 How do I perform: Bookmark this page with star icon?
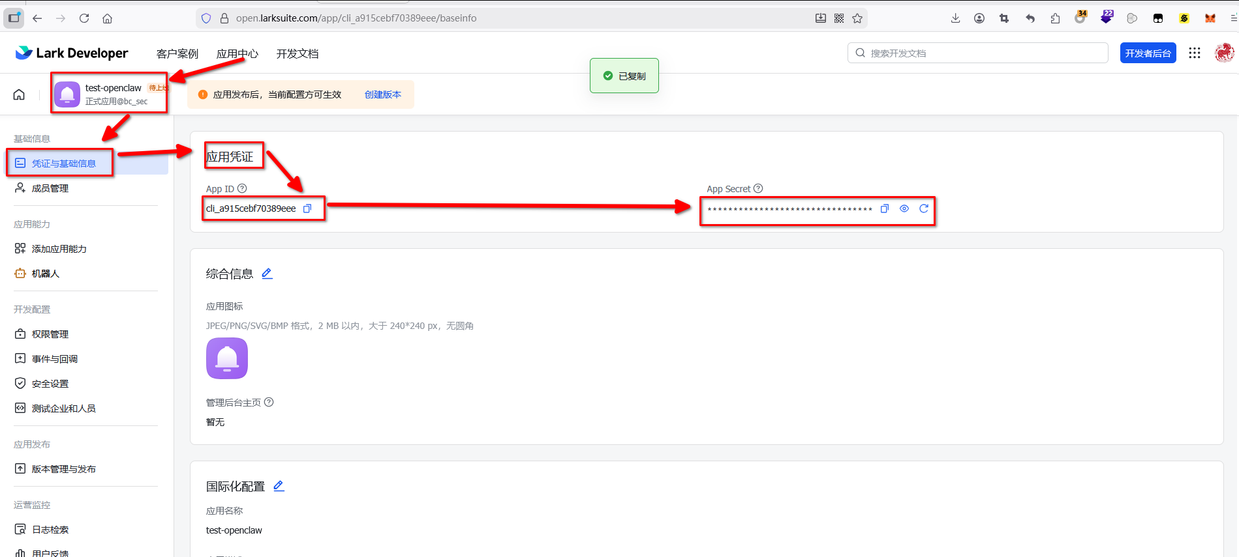point(857,18)
